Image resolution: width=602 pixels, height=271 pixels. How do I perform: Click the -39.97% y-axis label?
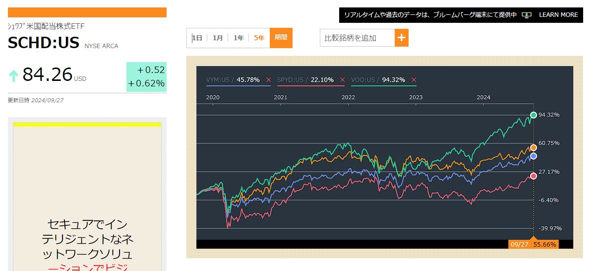pos(550,228)
